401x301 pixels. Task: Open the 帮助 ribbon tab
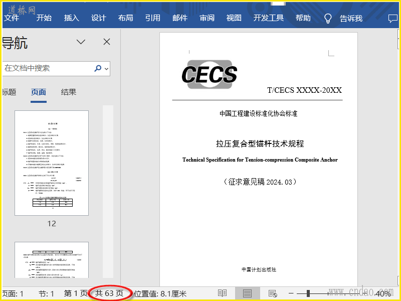[303, 18]
